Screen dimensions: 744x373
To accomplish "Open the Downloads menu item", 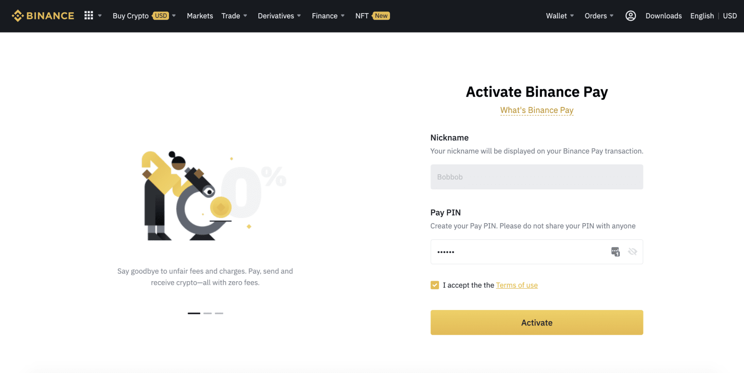I will [x=663, y=16].
